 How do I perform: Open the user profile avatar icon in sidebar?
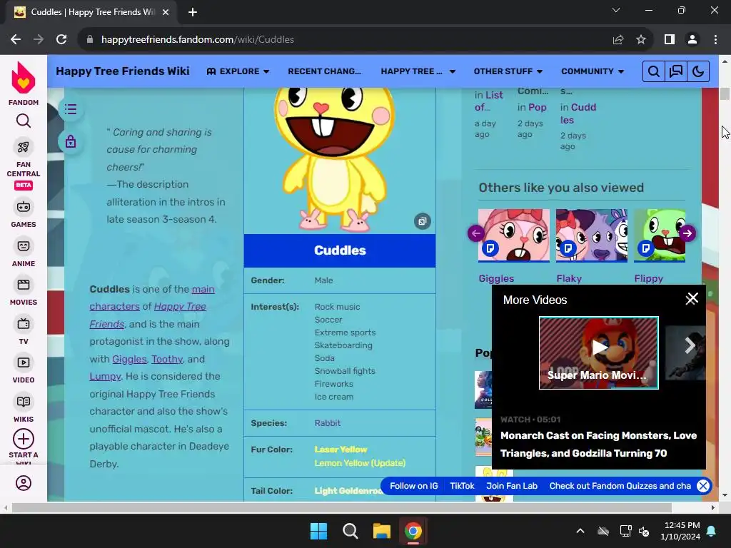coord(24,483)
